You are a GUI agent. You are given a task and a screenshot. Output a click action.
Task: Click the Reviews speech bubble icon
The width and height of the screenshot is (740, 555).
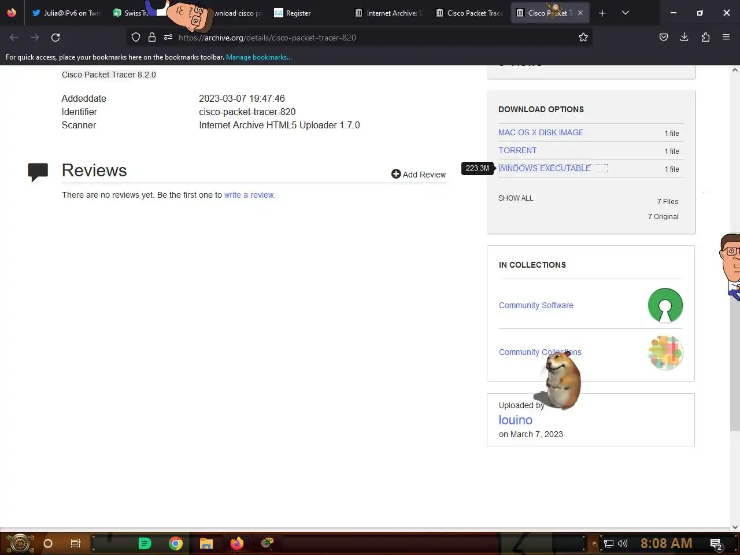(x=38, y=172)
